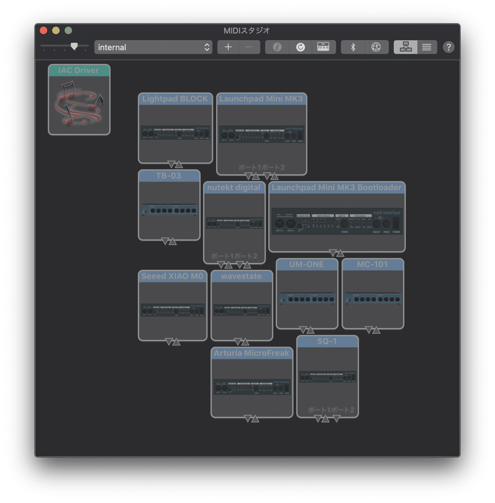The height and width of the screenshot is (503, 495).
Task: Select the TB-03 device
Action: point(169,205)
